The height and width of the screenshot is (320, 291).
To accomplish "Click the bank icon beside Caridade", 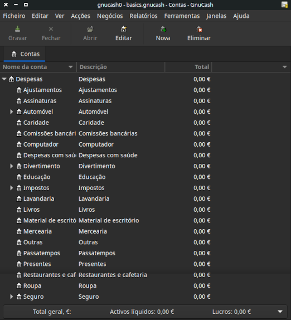I will (19, 123).
